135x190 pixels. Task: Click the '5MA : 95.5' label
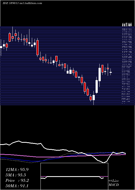(16, 175)
